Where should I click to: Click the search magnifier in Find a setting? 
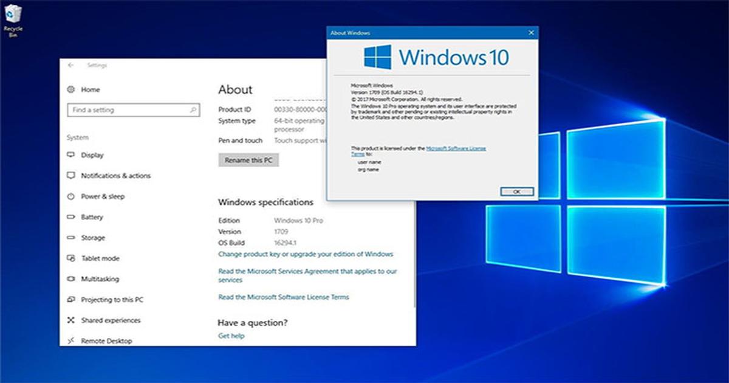point(193,110)
